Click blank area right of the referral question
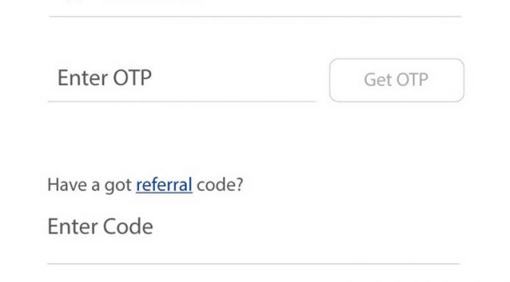 click(x=351, y=185)
